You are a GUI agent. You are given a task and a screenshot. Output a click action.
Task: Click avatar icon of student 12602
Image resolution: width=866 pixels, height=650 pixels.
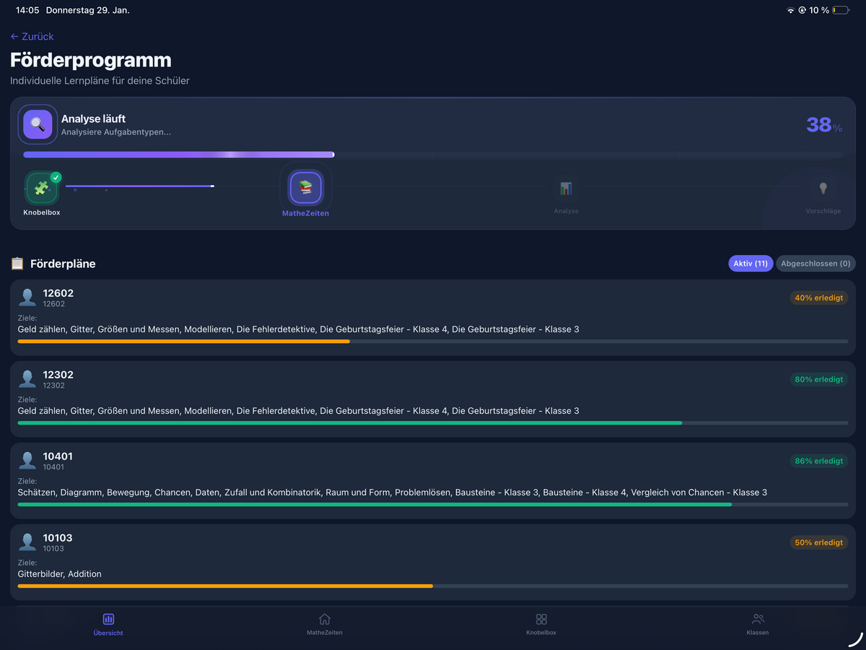click(x=27, y=298)
